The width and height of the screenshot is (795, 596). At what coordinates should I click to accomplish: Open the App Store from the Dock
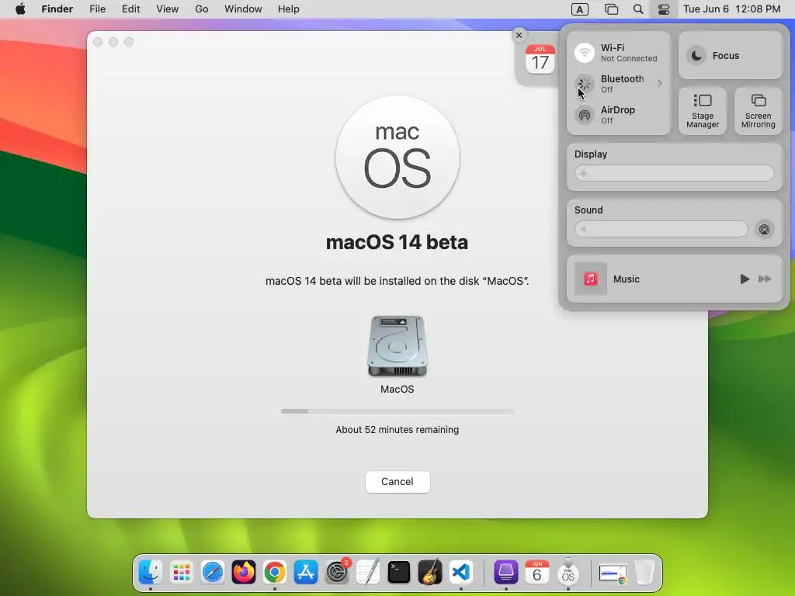click(x=306, y=573)
